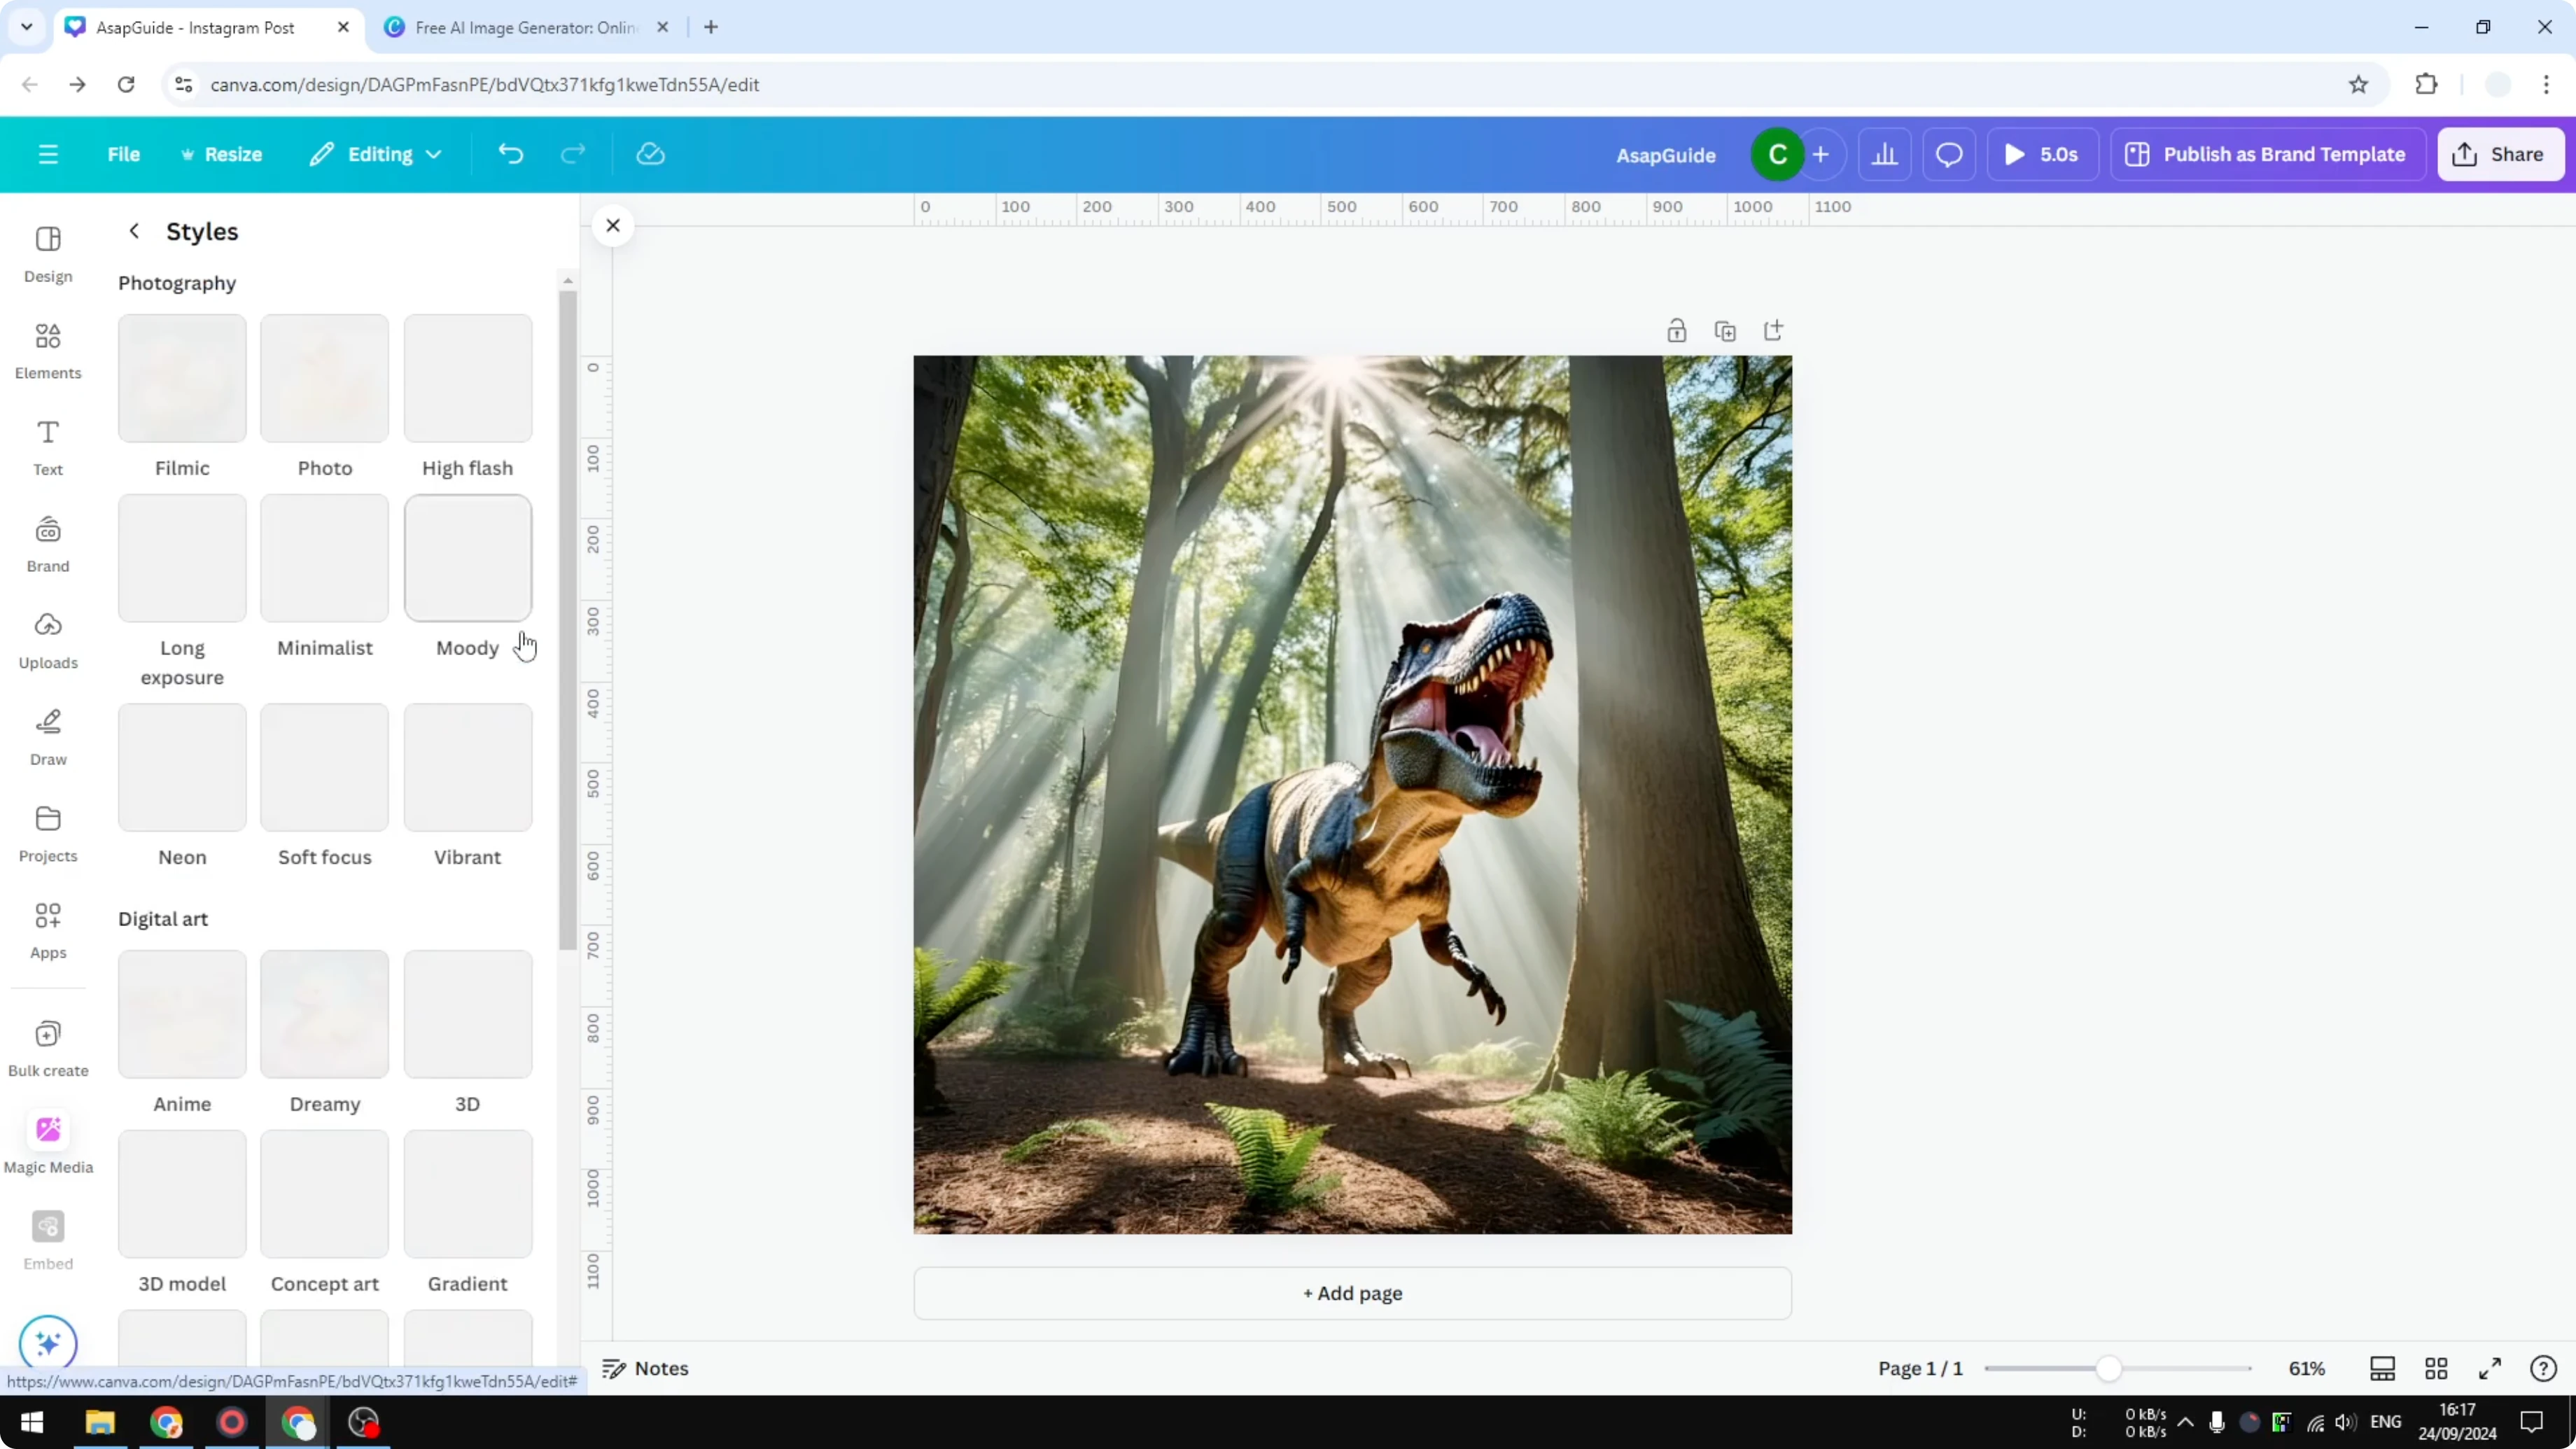Redo the last action
The height and width of the screenshot is (1449, 2576).
click(x=573, y=154)
